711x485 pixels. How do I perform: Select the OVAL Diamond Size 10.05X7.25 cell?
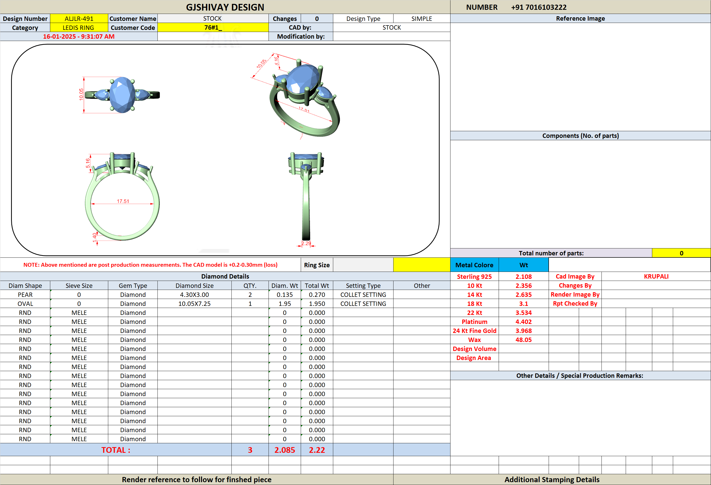pos(194,304)
